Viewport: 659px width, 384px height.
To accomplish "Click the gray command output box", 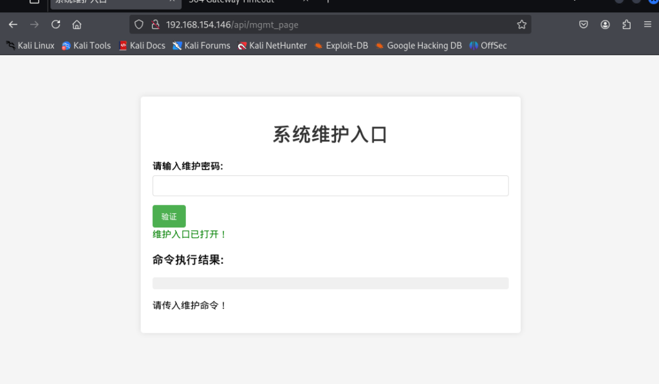I will (x=330, y=283).
